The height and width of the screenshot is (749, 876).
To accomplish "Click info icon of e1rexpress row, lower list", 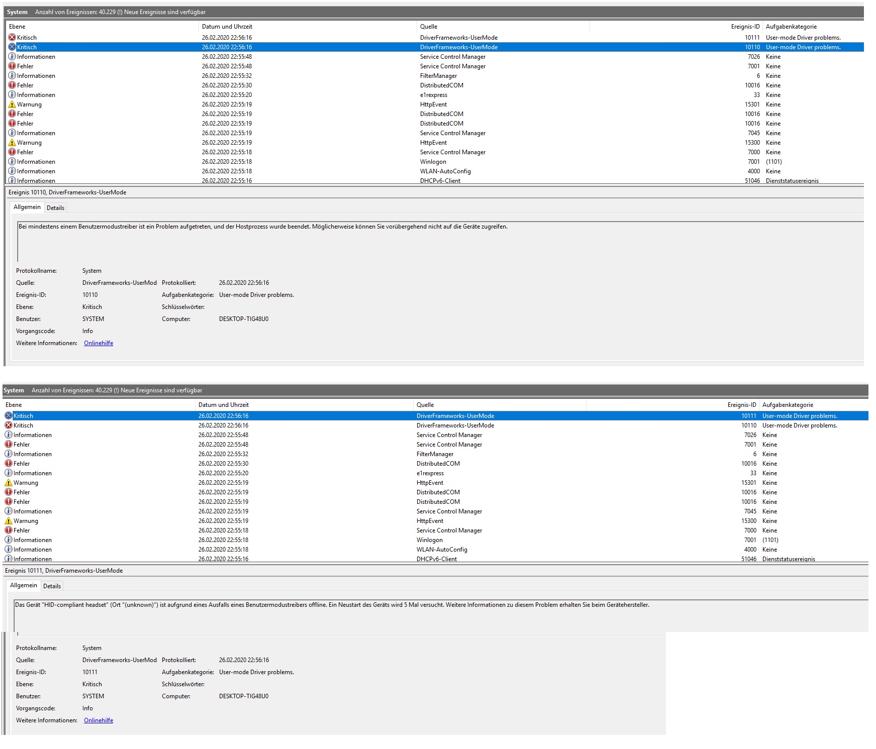I will (9, 473).
